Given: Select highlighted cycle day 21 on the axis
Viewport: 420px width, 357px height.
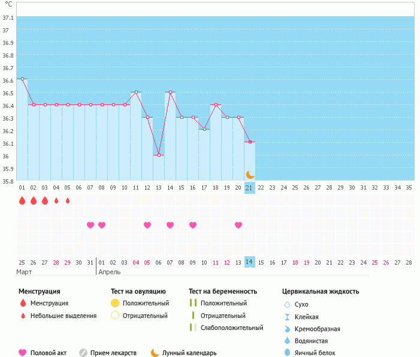Looking at the screenshot, I should click(250, 188).
